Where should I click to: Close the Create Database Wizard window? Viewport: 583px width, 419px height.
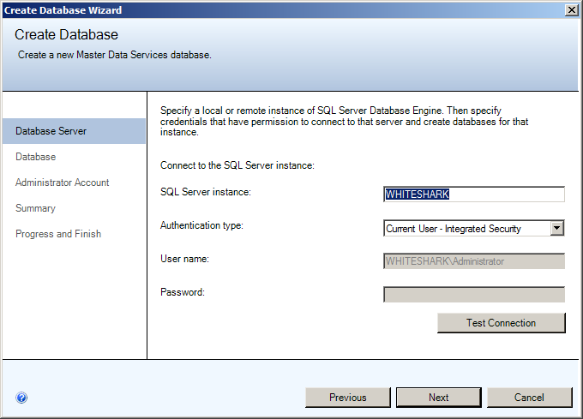coord(572,9)
